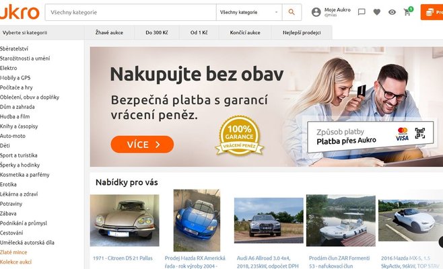This screenshot has height=269, width=443.
Task: Open the watched items eye icon
Action: click(392, 12)
